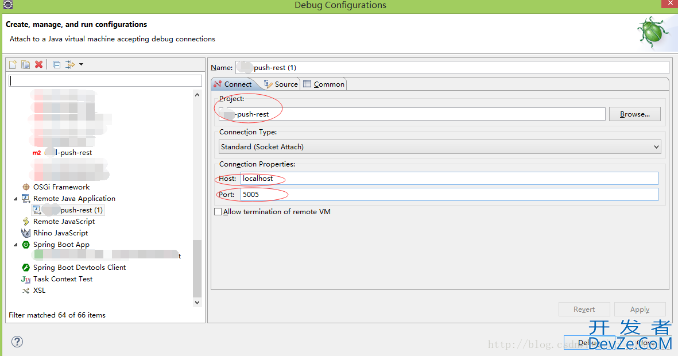The image size is (678, 356).
Task: Click the Collapse All toolbar icon
Action: point(57,64)
